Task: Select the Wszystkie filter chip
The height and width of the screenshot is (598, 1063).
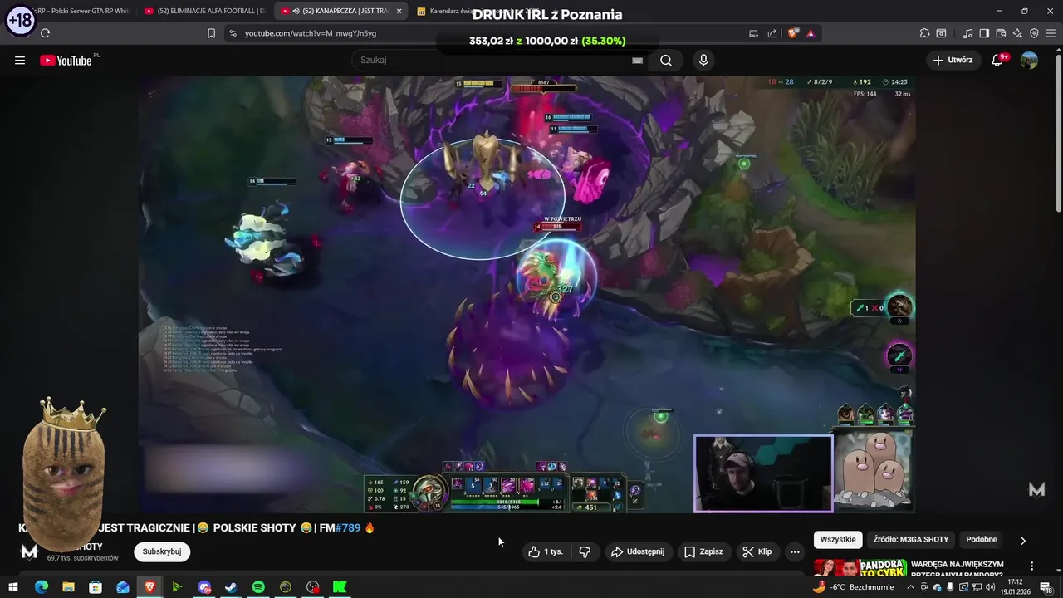Action: point(838,540)
